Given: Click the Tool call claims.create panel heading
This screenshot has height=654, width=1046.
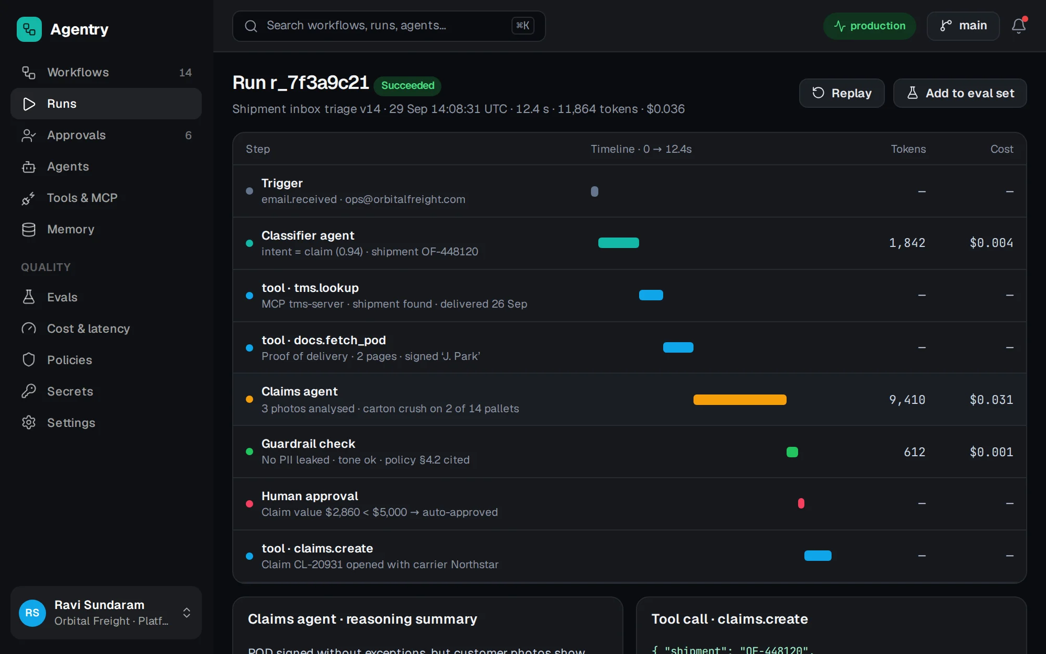Looking at the screenshot, I should click(730, 619).
